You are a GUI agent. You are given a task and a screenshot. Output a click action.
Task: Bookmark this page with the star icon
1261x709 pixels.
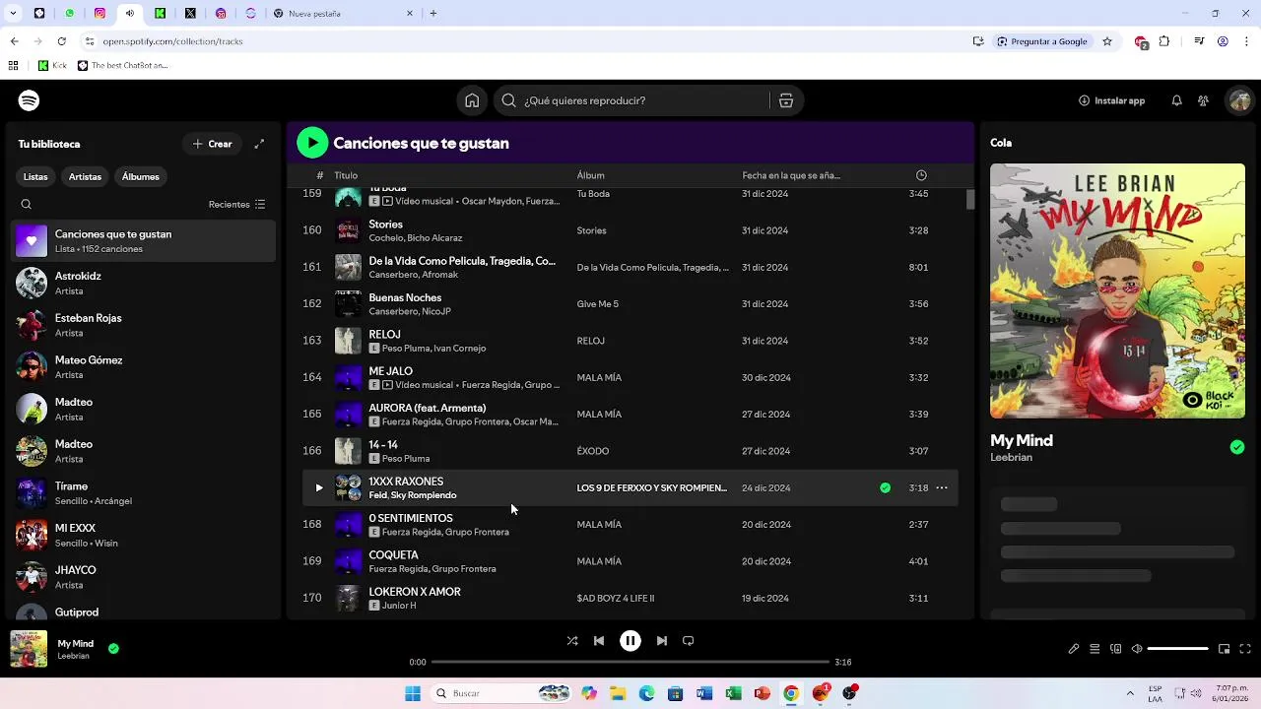tap(1107, 41)
